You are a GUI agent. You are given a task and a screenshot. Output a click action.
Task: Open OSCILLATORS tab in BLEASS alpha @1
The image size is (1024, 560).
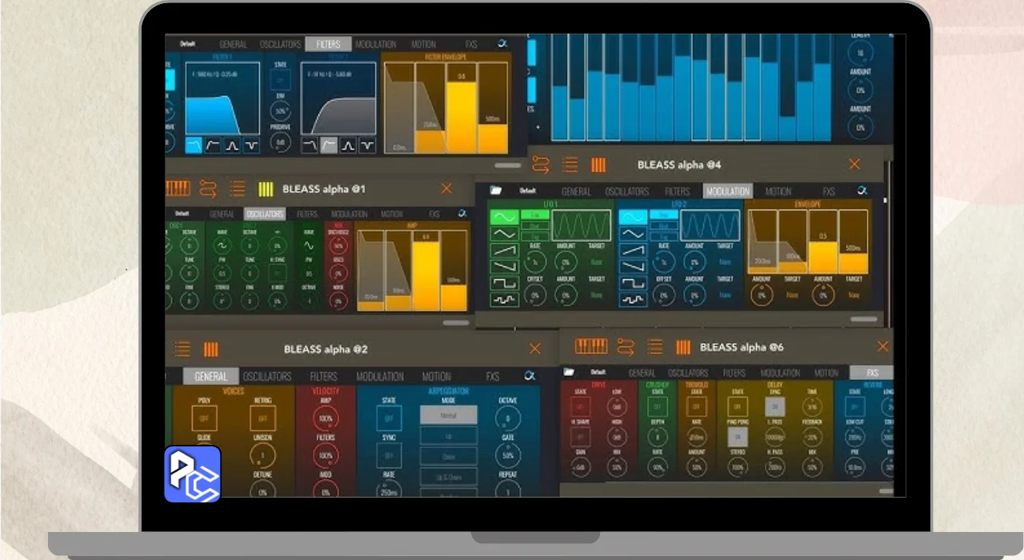pos(265,214)
